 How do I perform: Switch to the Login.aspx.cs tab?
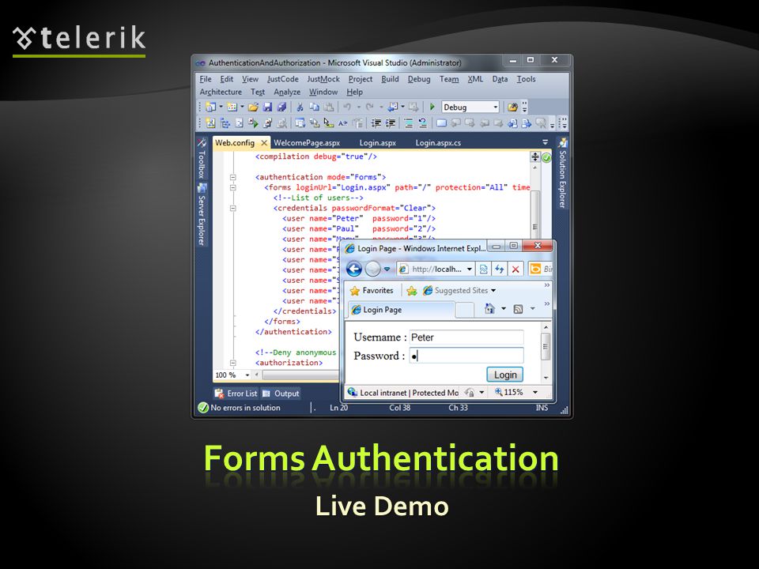pyautogui.click(x=438, y=143)
